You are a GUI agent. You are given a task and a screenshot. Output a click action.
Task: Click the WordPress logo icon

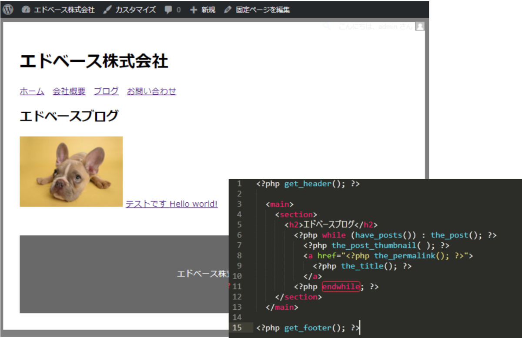[x=7, y=10]
